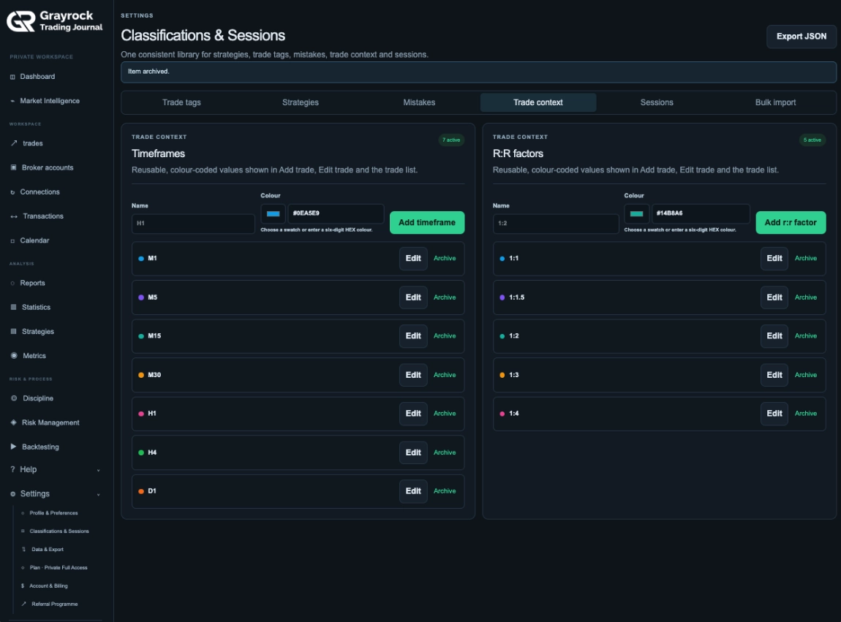
Task: Click the Profile & Preferences icon
Action: click(23, 513)
